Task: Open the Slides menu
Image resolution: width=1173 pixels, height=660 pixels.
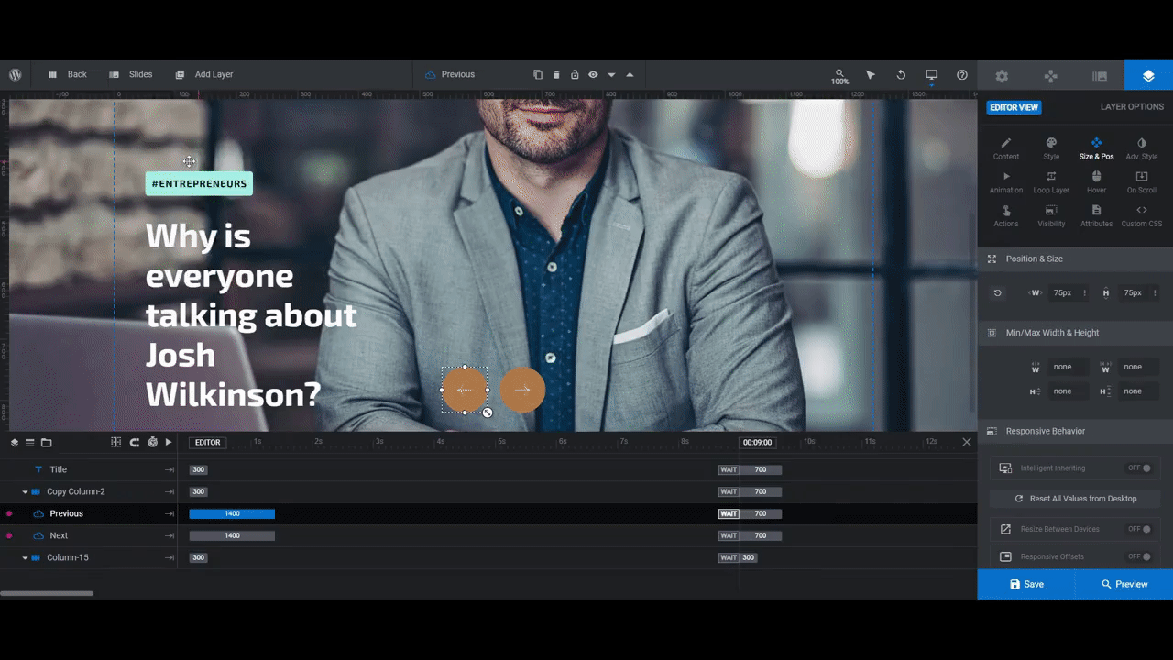Action: point(131,74)
